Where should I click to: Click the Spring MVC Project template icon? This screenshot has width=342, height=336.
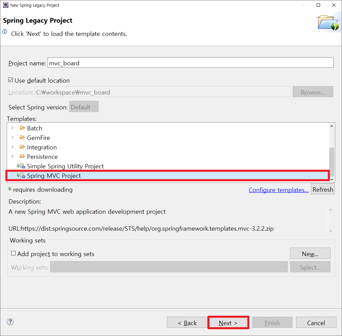point(21,175)
